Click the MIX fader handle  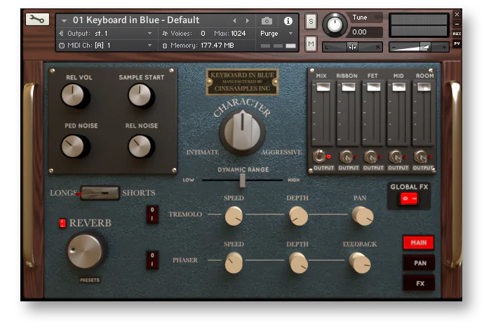coord(323,87)
